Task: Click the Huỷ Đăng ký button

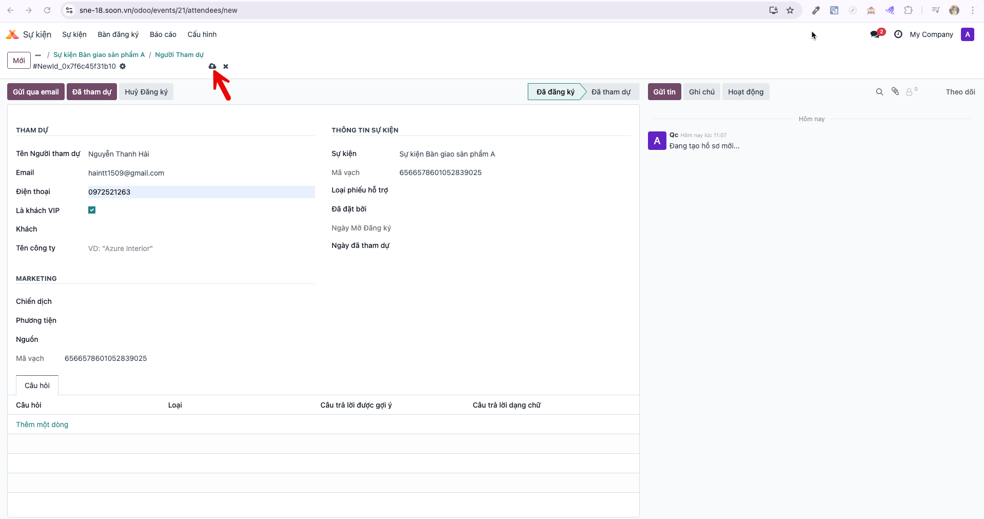Action: [x=146, y=92]
